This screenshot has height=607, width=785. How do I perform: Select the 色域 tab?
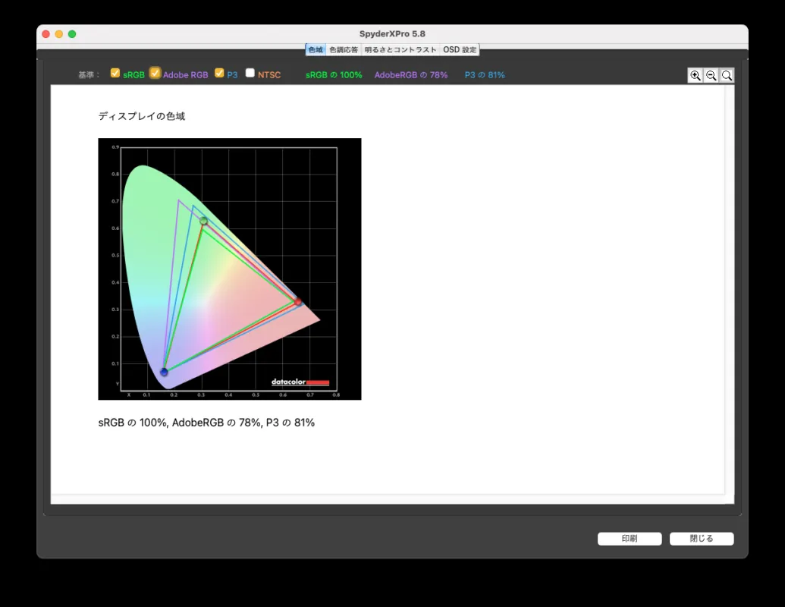coord(316,50)
